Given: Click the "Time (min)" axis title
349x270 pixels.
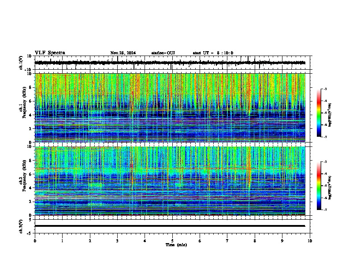Looking at the screenshot, I should click(x=176, y=245).
